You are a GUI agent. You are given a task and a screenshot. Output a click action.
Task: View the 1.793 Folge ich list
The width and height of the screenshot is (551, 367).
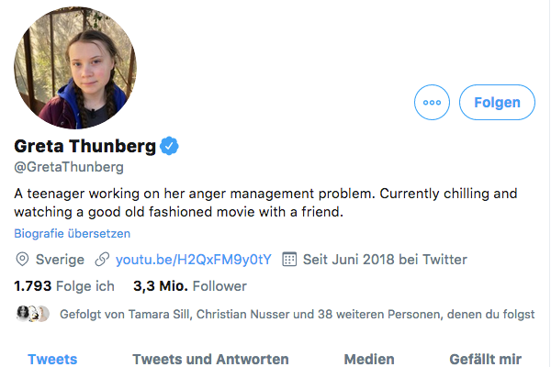(x=64, y=286)
